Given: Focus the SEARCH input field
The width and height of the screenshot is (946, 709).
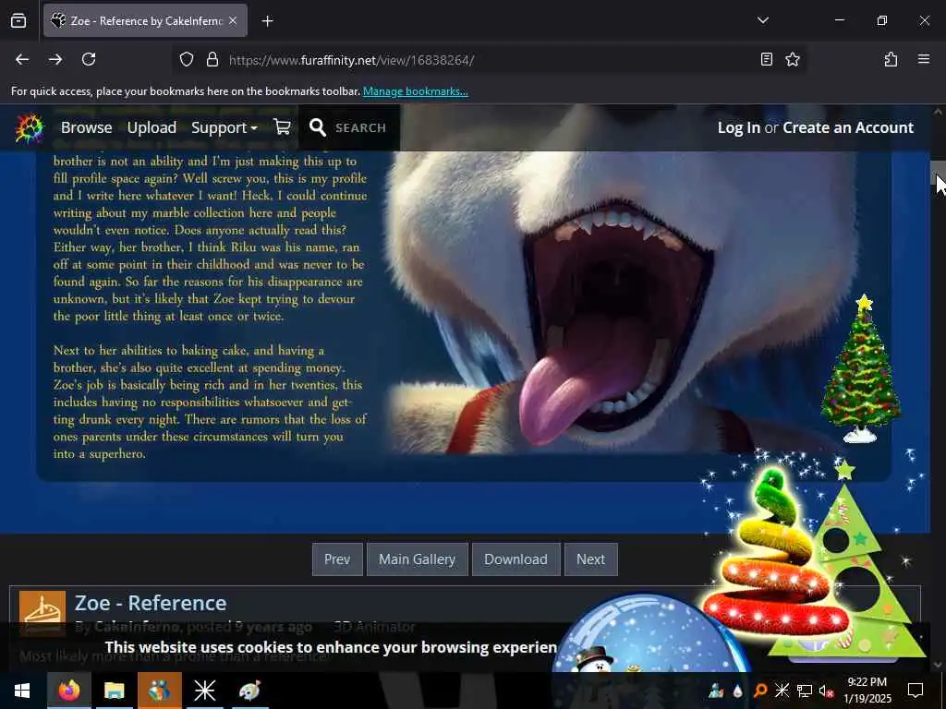Looking at the screenshot, I should pos(360,127).
